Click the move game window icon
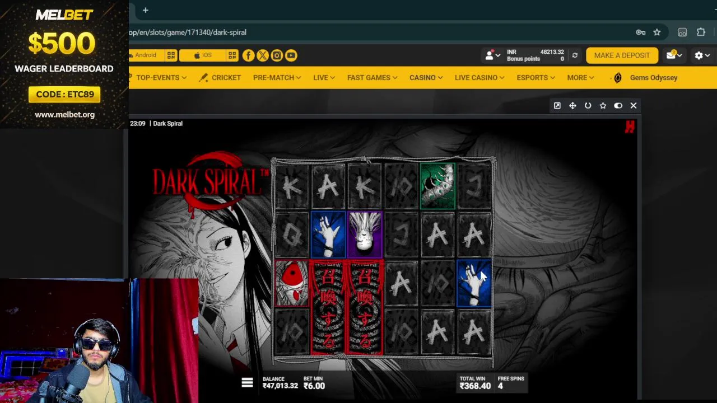 (572, 106)
